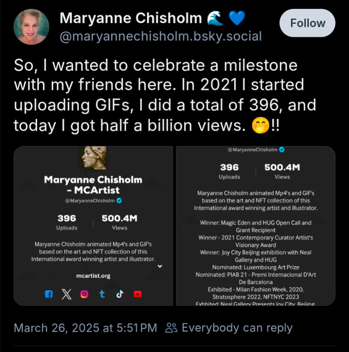Click the Everybody can reply label
The height and width of the screenshot is (352, 349).
[x=237, y=328]
